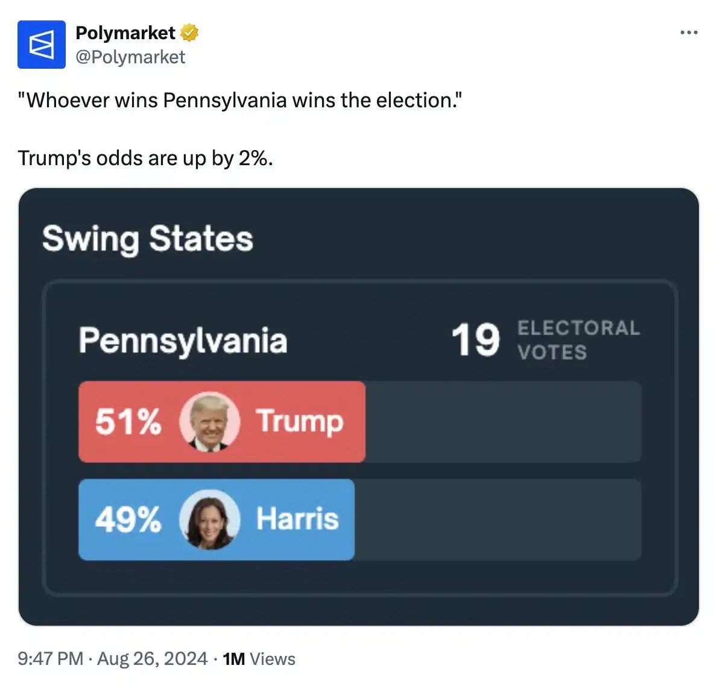
Task: Click the @Polymarket handle
Action: click(130, 57)
